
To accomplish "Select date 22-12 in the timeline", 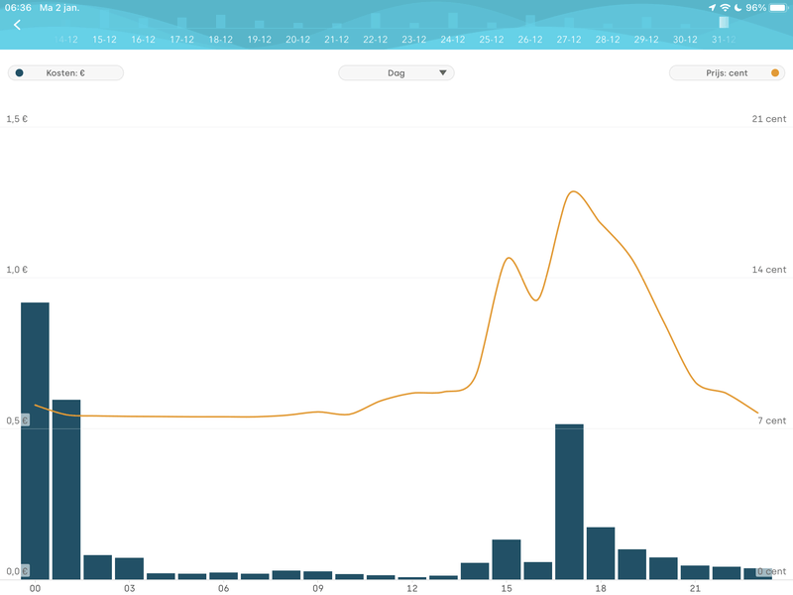I will [376, 40].
